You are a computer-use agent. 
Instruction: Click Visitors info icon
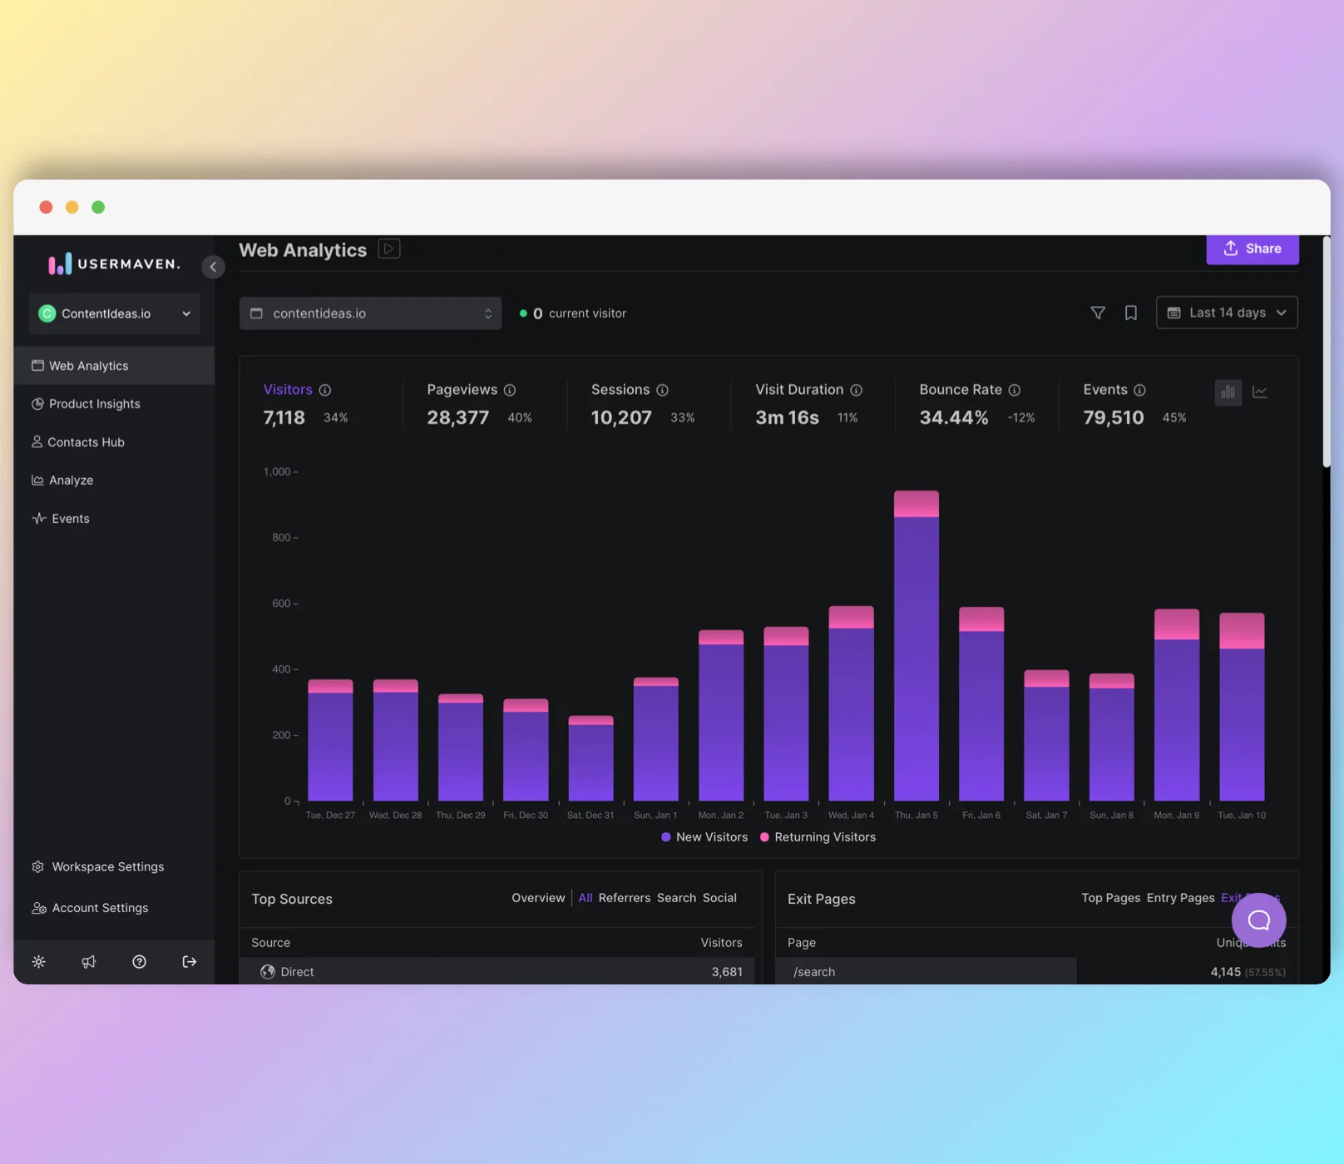pos(325,390)
